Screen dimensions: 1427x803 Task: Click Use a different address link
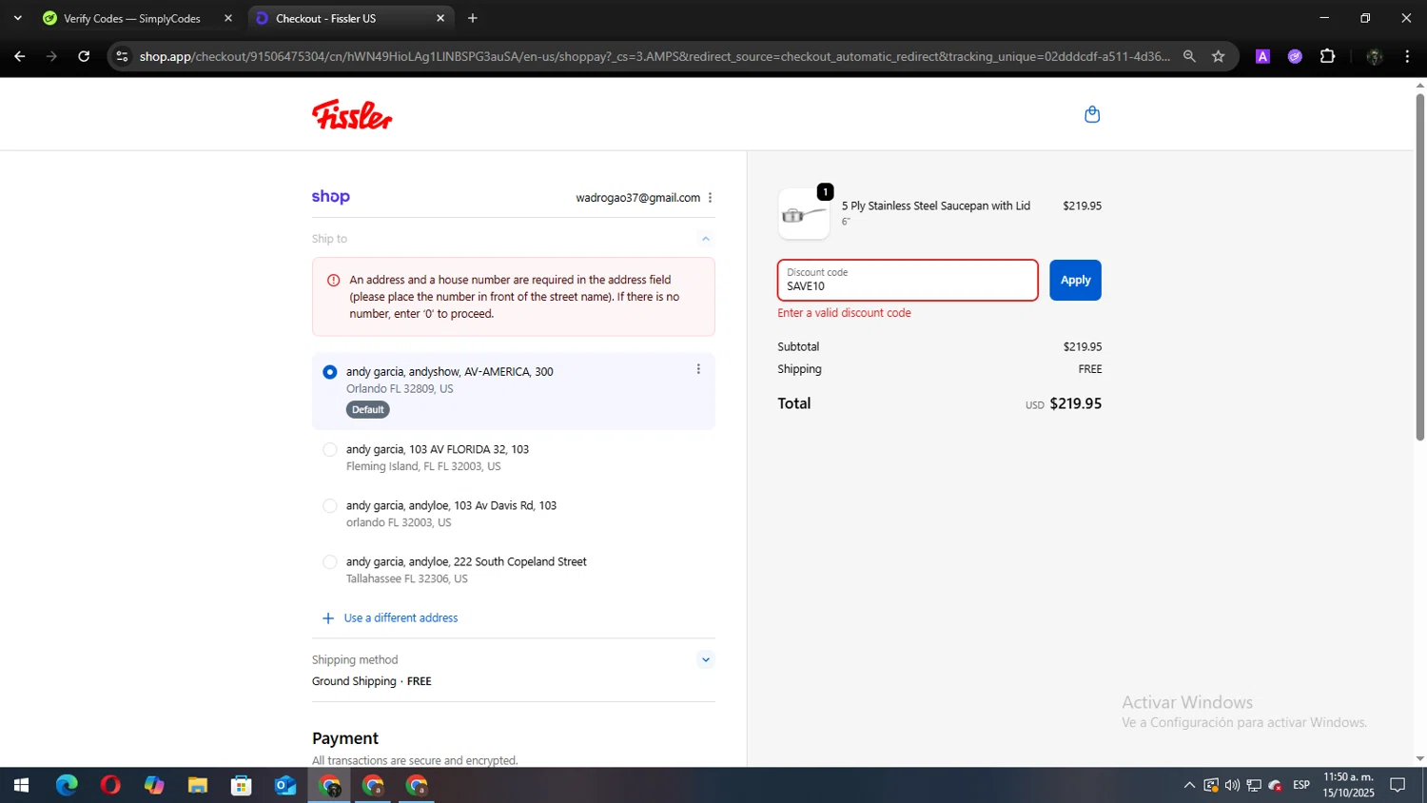(x=401, y=618)
